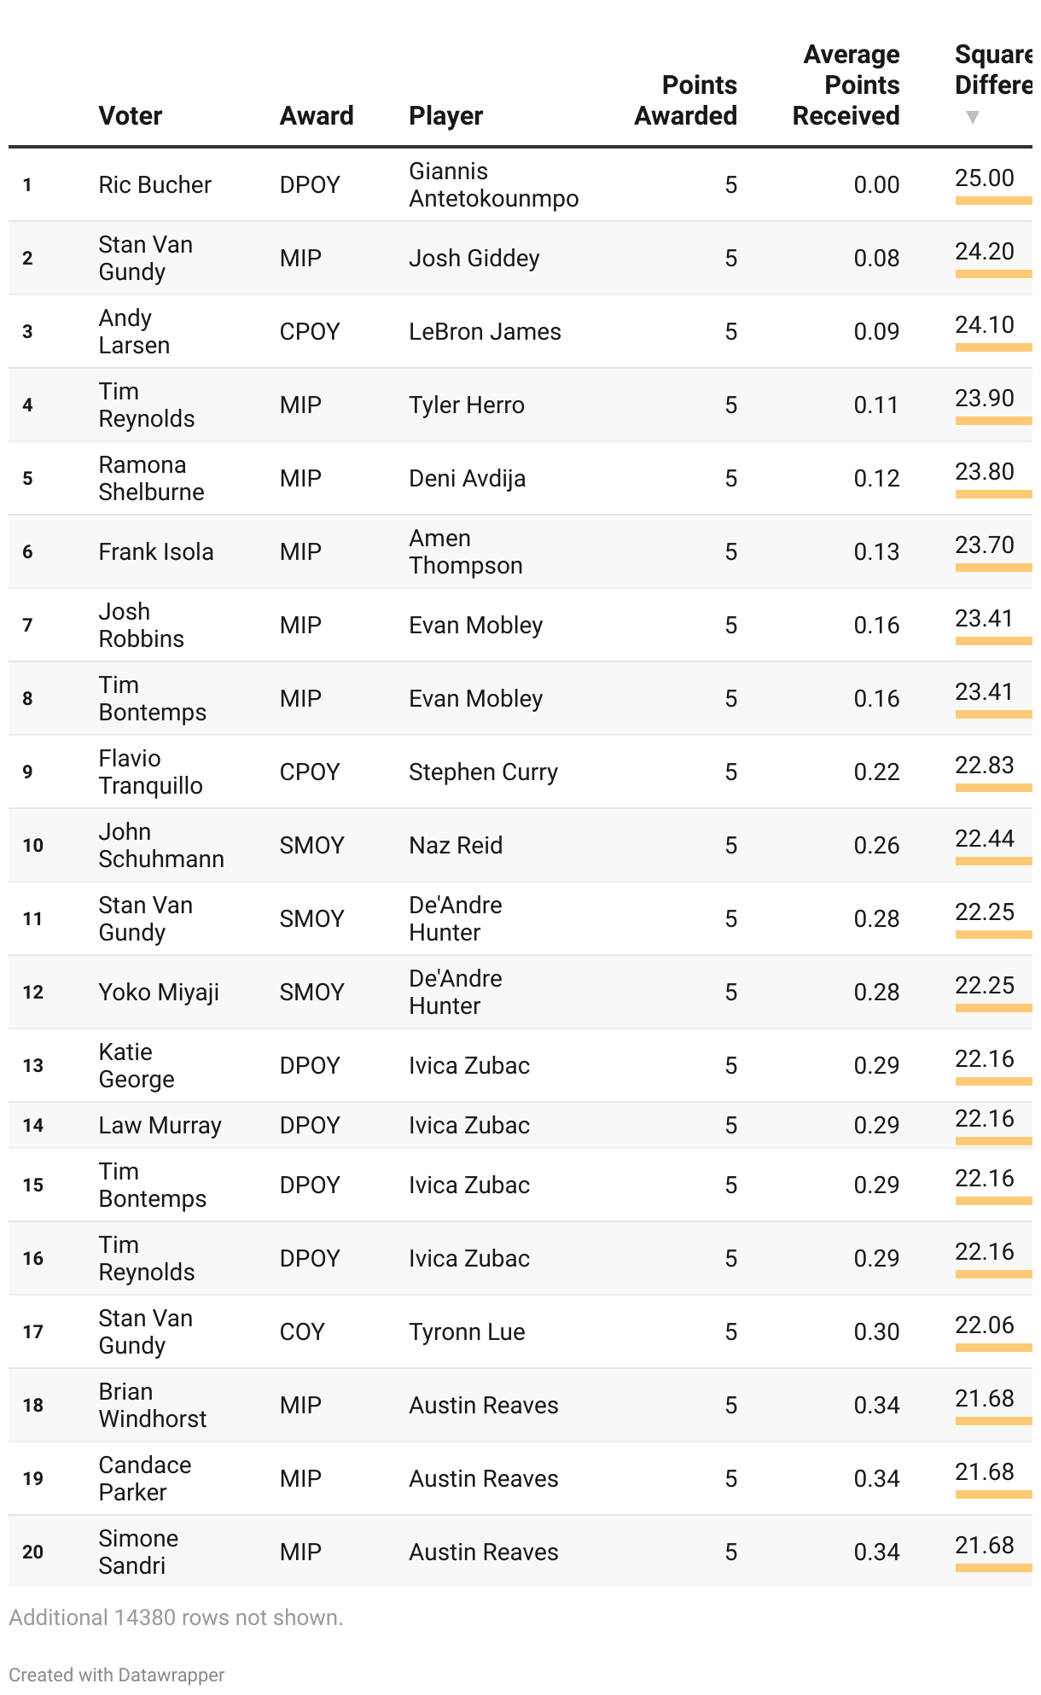
Task: Click Stephen Curry player cell
Action: [x=483, y=772]
